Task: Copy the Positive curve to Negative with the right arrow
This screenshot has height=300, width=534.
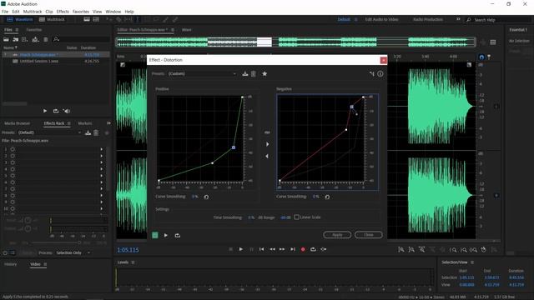Action: [267, 144]
